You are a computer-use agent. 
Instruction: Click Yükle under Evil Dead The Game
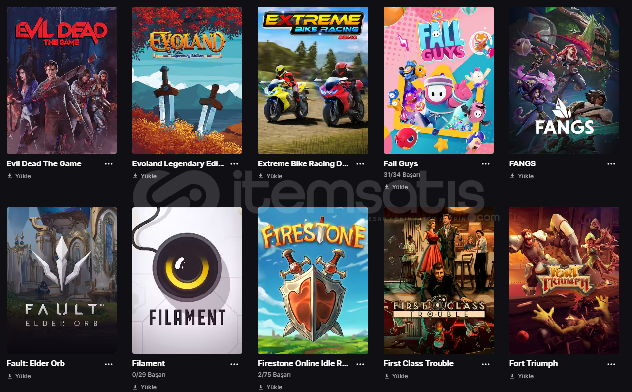click(23, 176)
